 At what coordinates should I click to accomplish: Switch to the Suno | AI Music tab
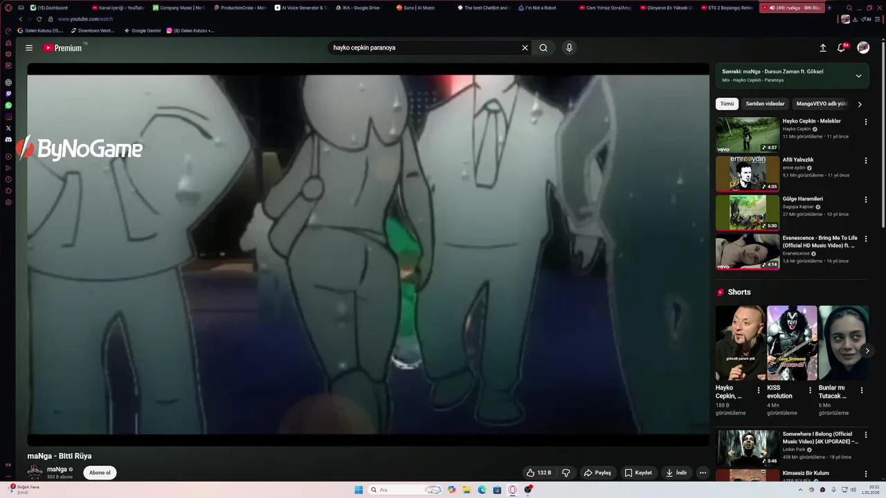419,8
